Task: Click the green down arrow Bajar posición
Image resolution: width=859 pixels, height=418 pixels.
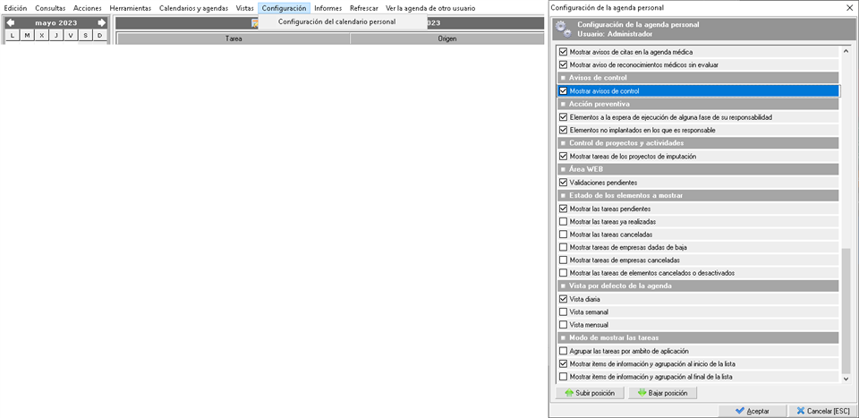Action: point(662,393)
